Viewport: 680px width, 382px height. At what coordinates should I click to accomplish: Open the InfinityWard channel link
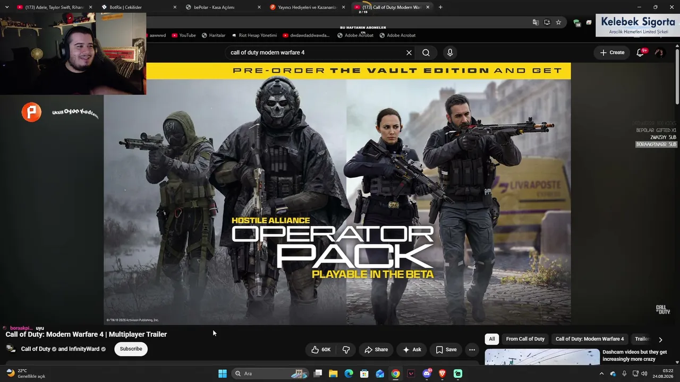tap(84, 349)
